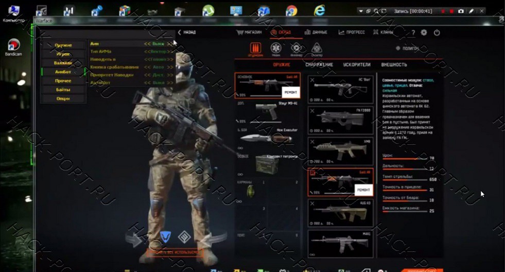Click the Bandicam camera screenshot icon
Image resolution: width=505 pixels, height=272 pixels.
(461, 11)
